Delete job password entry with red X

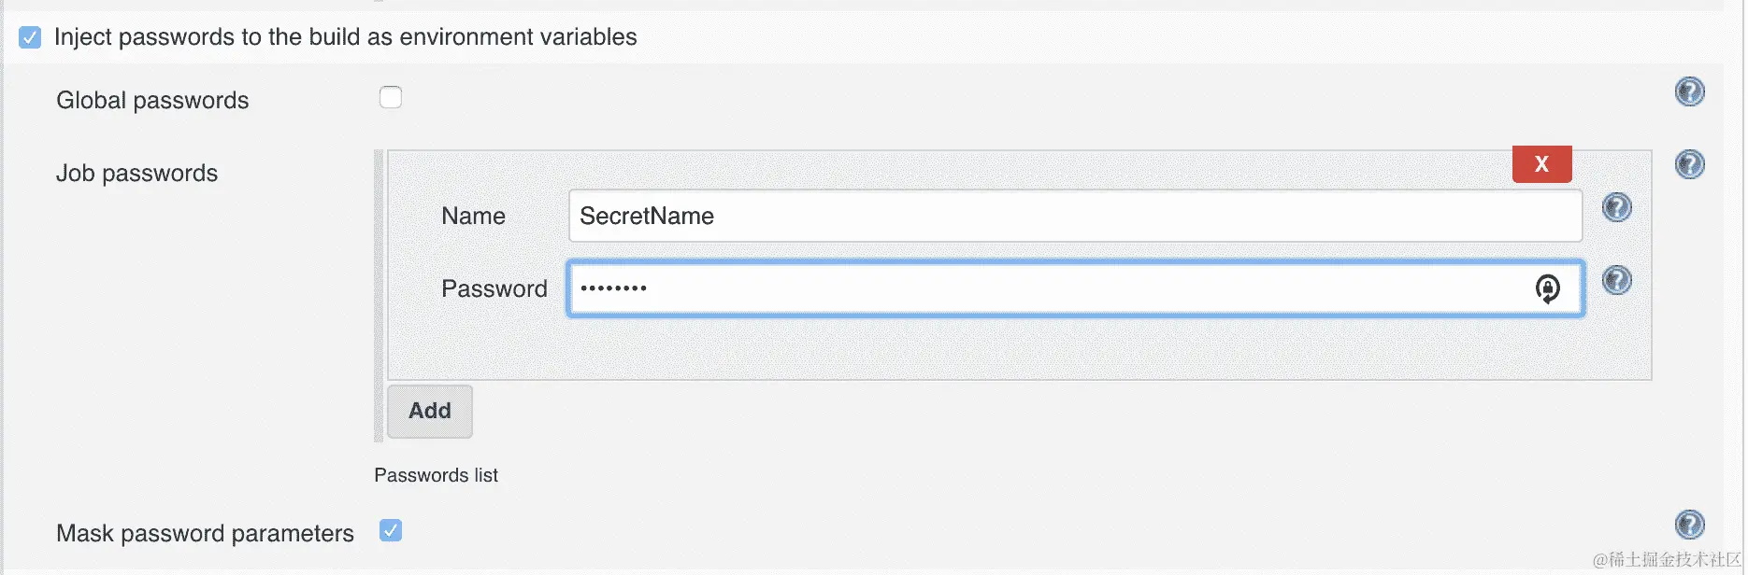(x=1541, y=164)
